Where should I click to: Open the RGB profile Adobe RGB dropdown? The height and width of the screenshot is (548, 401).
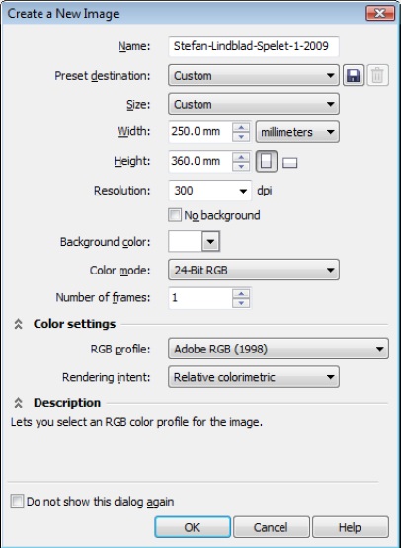279,349
